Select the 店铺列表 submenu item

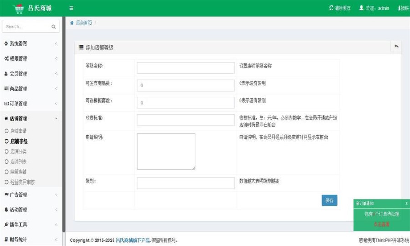(19, 162)
